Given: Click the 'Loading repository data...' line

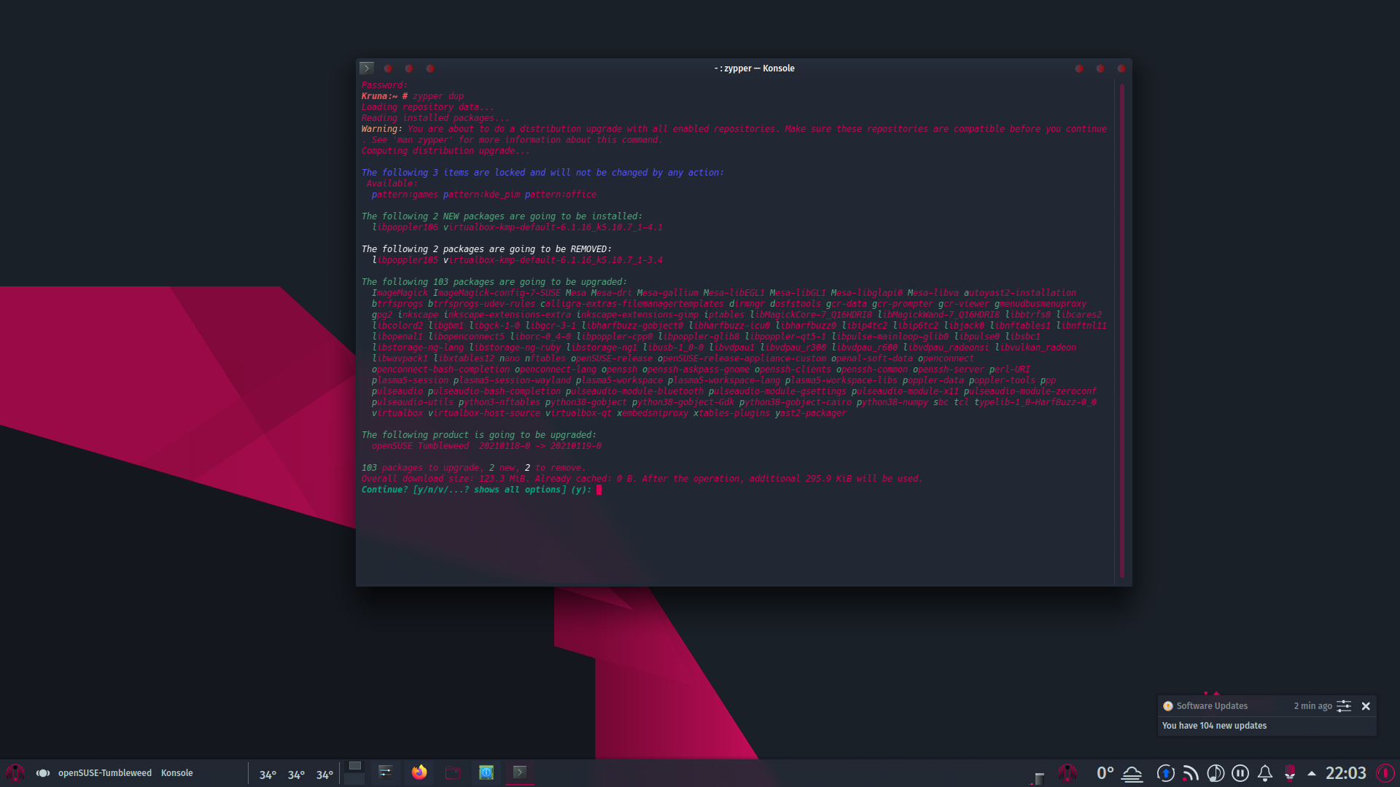Looking at the screenshot, I should click(x=428, y=107).
